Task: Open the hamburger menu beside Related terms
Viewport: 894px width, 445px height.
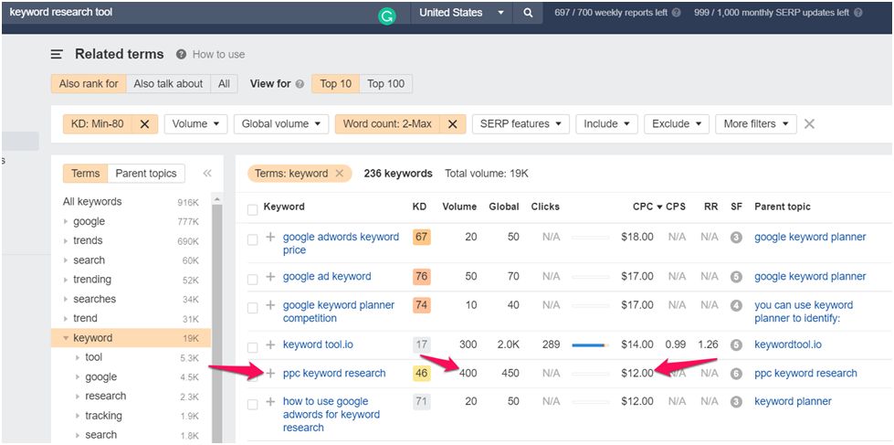Action: point(57,55)
